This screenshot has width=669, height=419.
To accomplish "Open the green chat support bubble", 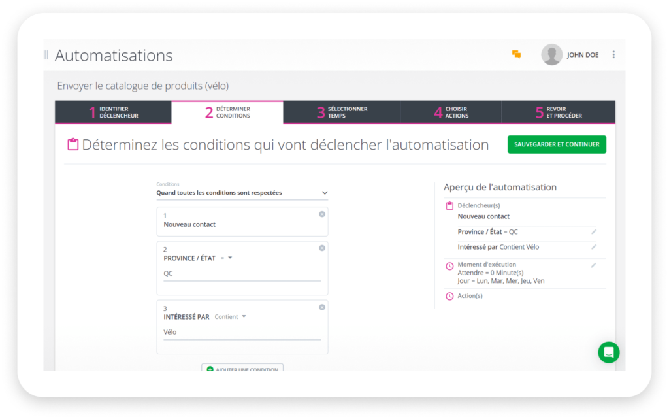I will click(x=608, y=352).
